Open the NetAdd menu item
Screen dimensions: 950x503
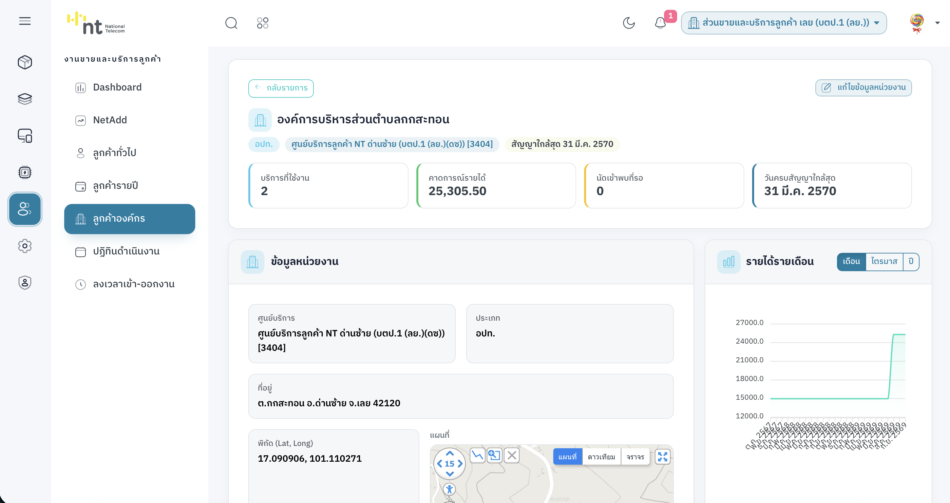click(129, 120)
